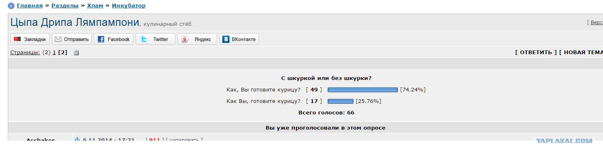Go to page 1 of the topic

point(54,52)
